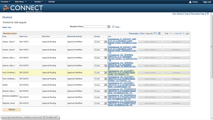Open the FormApproval 281 Probation Report link
The width and height of the screenshot is (213, 120).
(122, 91)
